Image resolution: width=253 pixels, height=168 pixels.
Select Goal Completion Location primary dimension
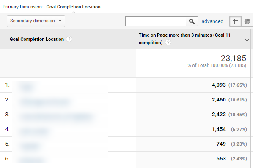pyautogui.click(x=74, y=7)
